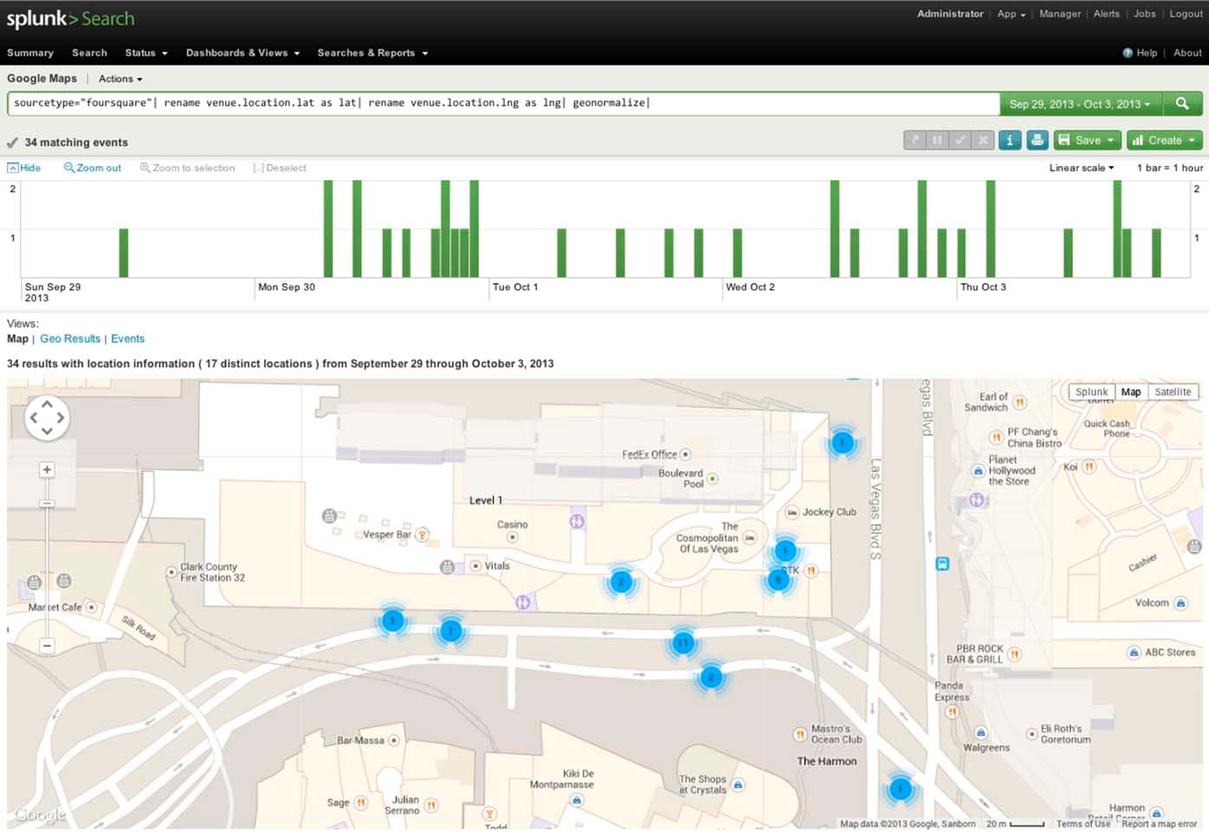This screenshot has width=1209, height=833.
Task: Select the Map map-type button
Action: [1131, 392]
